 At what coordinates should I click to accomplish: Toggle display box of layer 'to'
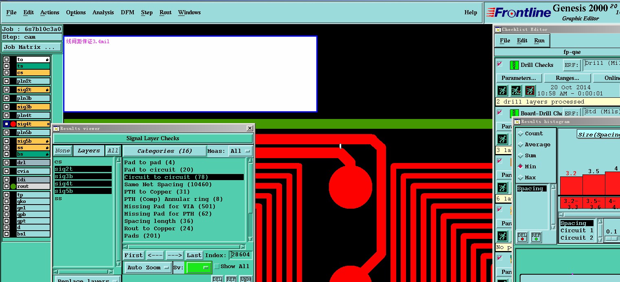click(6, 59)
